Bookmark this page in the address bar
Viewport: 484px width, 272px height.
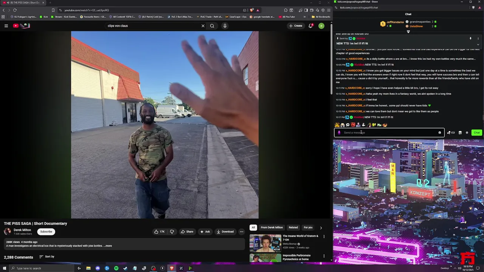53,10
